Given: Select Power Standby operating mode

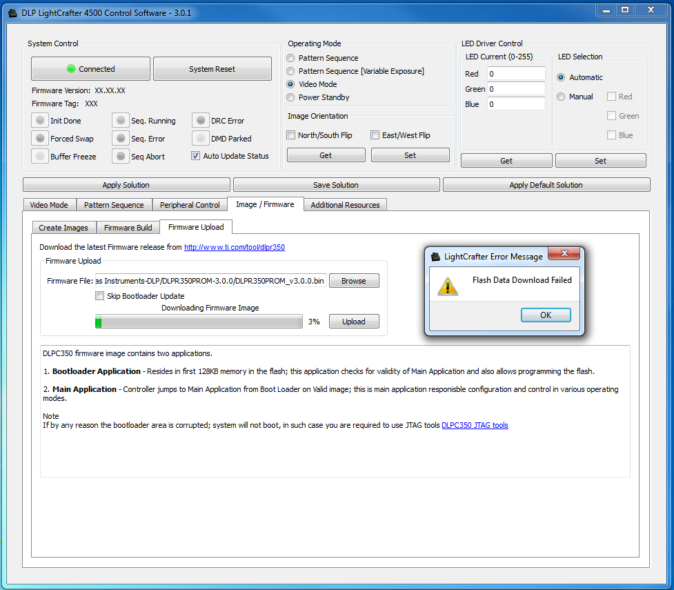Looking at the screenshot, I should click(290, 97).
